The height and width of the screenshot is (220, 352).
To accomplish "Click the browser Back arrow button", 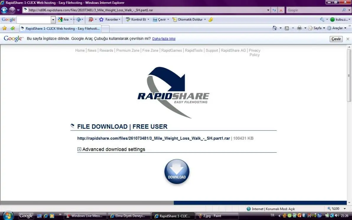I will (x=4, y=10).
